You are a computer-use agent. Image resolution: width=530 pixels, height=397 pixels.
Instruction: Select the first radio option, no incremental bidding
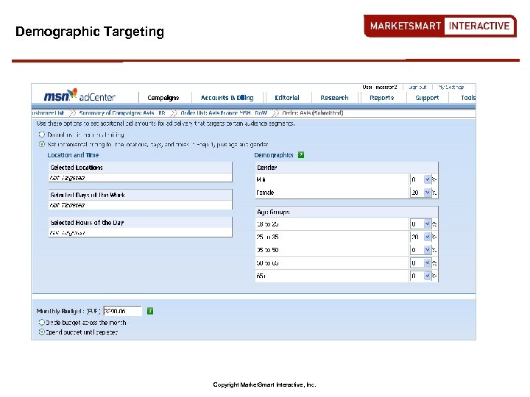pyautogui.click(x=41, y=135)
